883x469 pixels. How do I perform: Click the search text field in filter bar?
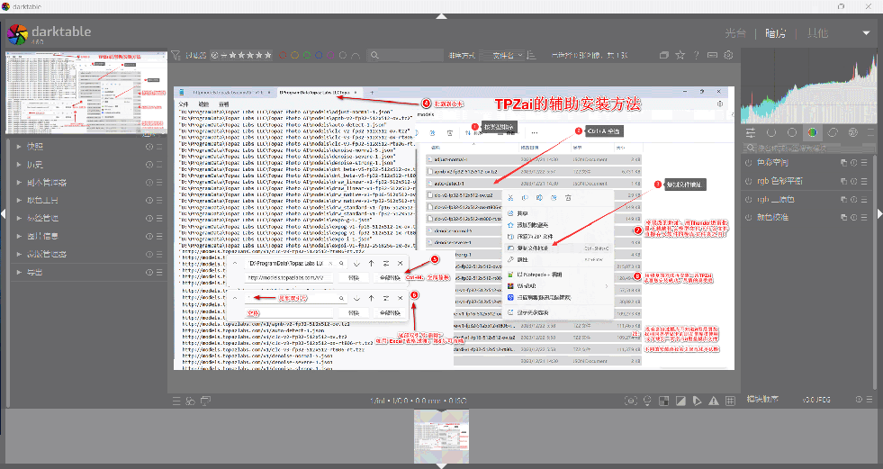click(404, 55)
